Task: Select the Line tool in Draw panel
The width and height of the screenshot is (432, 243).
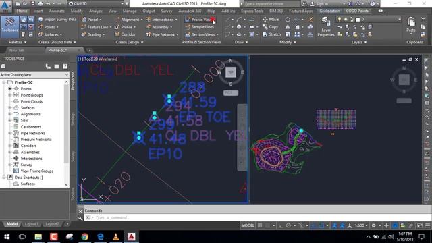Action: 227,20
